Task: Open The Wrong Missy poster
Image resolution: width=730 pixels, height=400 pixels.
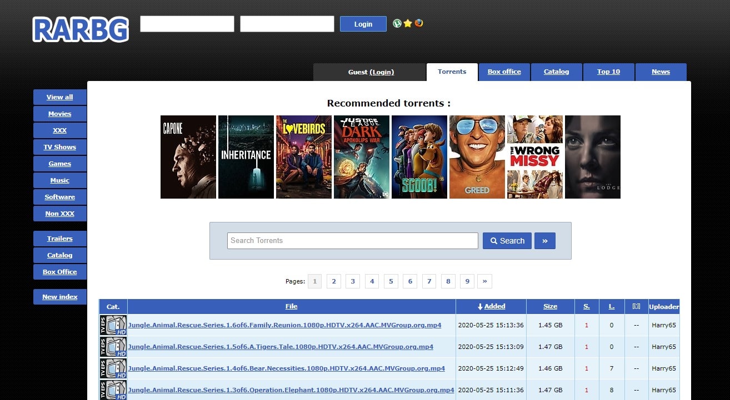Action: tap(535, 157)
